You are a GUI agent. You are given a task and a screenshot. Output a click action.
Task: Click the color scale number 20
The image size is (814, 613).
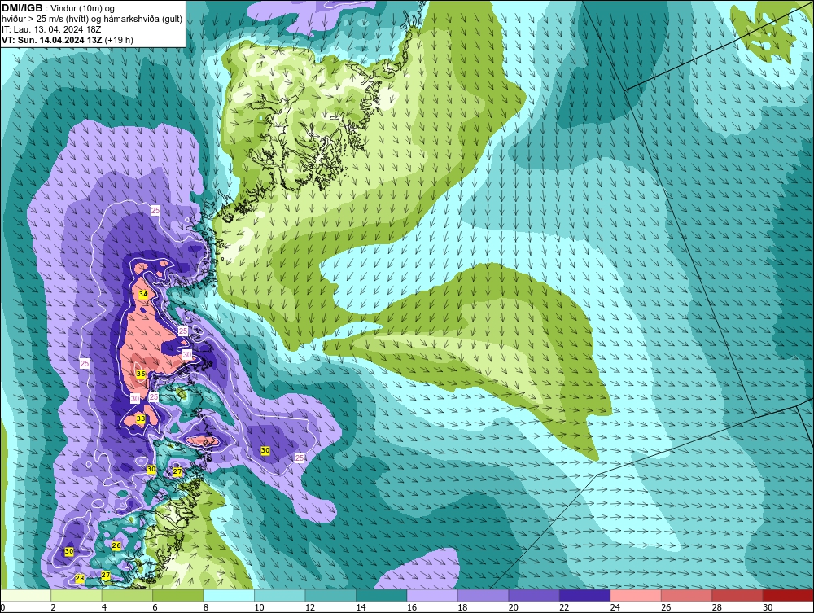coord(514,607)
